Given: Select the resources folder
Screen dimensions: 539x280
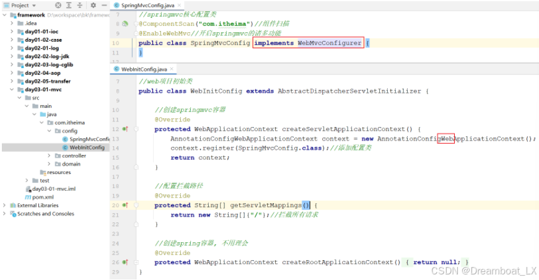Looking at the screenshot, I should 59,172.
